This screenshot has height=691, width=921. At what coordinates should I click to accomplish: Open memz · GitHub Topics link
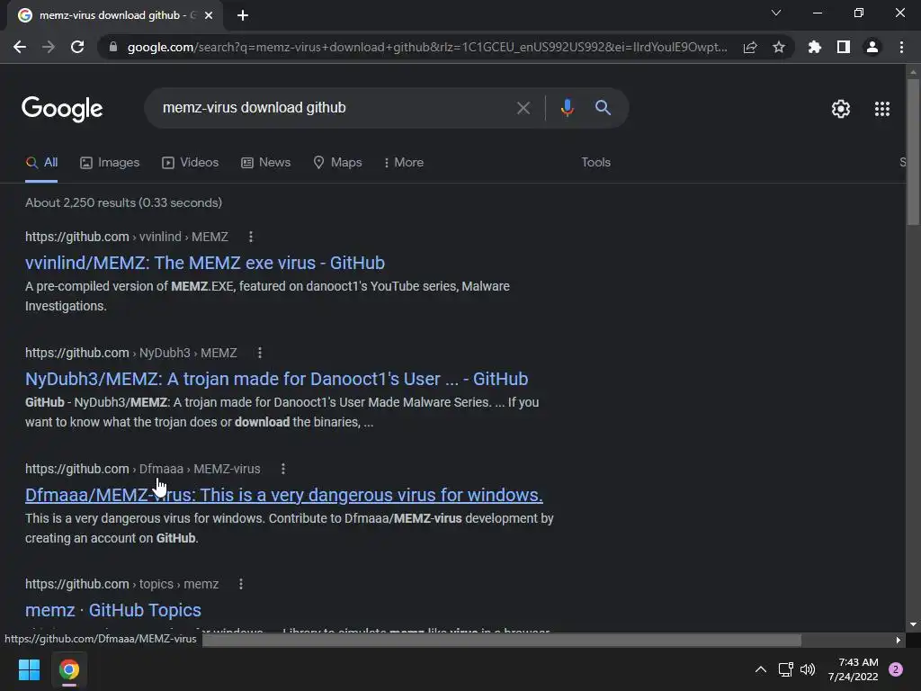click(x=113, y=610)
